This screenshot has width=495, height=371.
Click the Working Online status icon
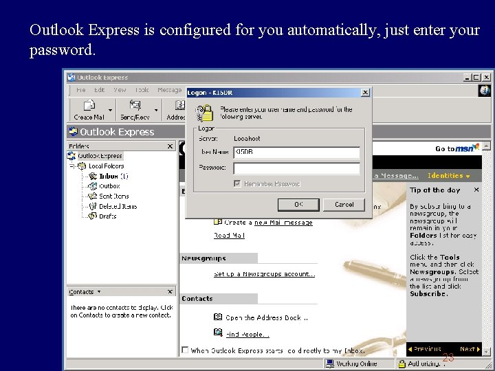(330, 363)
